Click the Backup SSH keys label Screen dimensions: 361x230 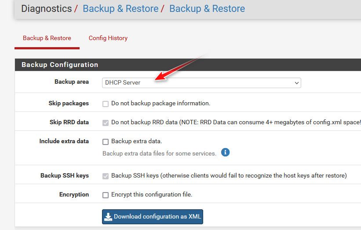coord(65,175)
